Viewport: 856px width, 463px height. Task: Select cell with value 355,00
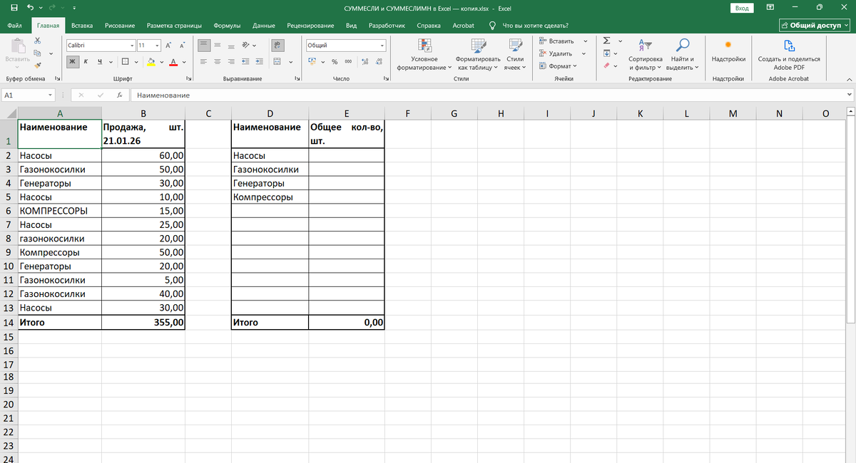(x=143, y=322)
